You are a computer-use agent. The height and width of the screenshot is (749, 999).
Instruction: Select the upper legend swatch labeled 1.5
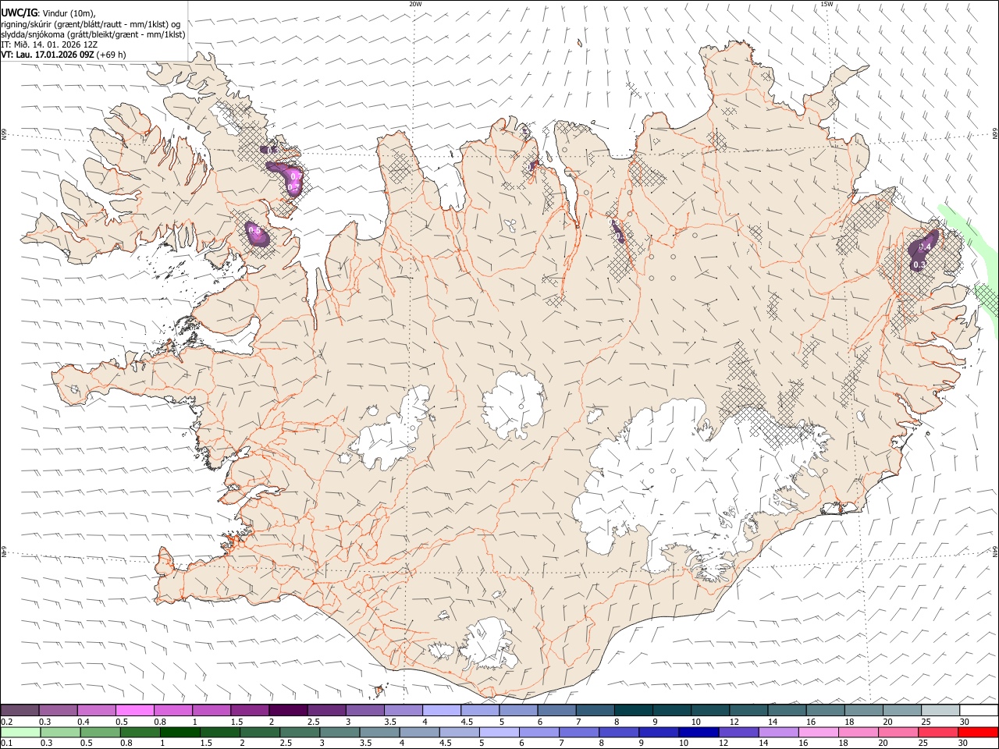click(250, 711)
